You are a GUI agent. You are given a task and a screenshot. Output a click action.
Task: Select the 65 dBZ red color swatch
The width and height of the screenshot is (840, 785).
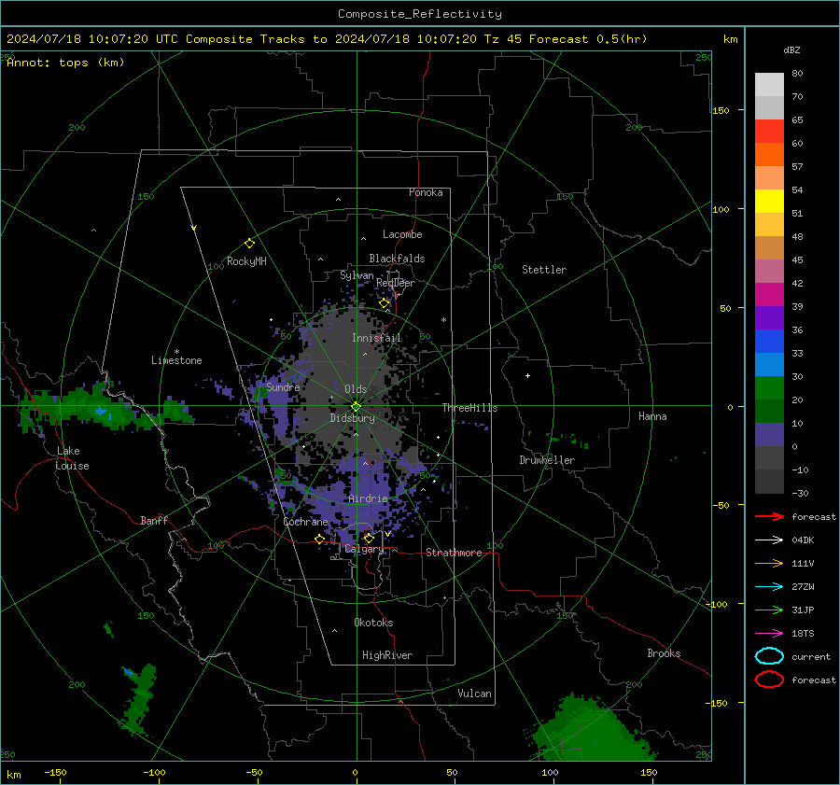(769, 131)
